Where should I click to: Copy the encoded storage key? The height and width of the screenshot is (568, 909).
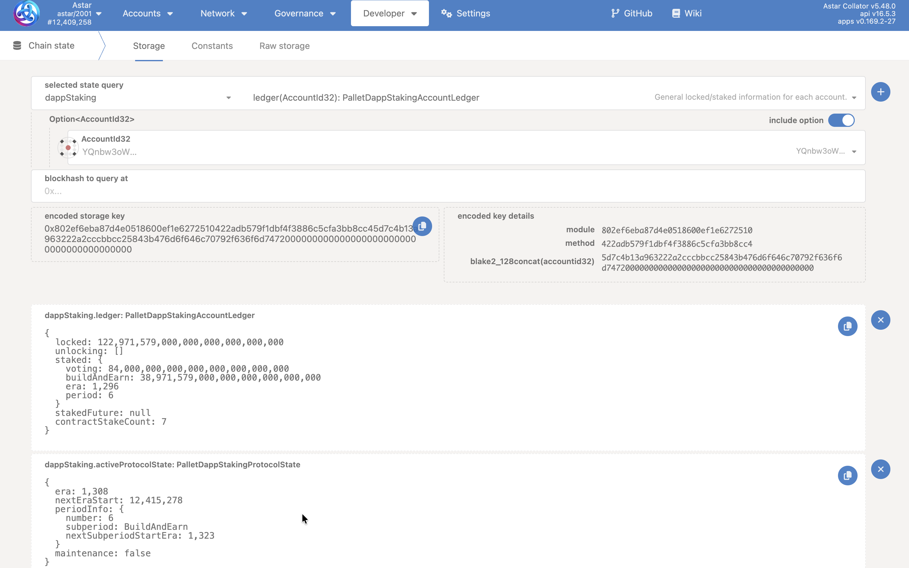click(422, 227)
